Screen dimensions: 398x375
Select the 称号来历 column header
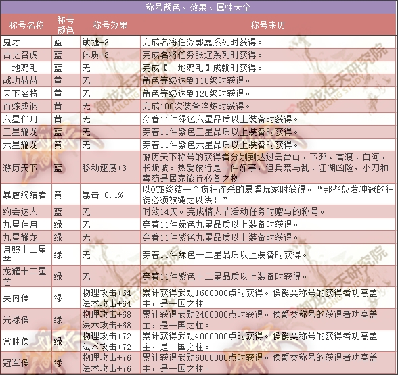(x=268, y=25)
